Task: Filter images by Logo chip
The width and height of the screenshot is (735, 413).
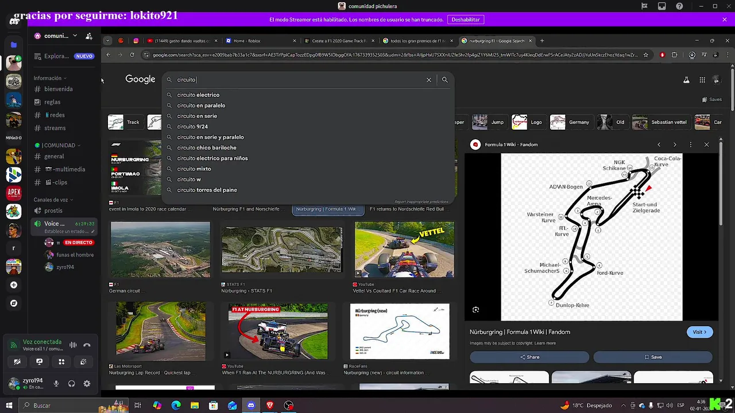Action: [528, 122]
